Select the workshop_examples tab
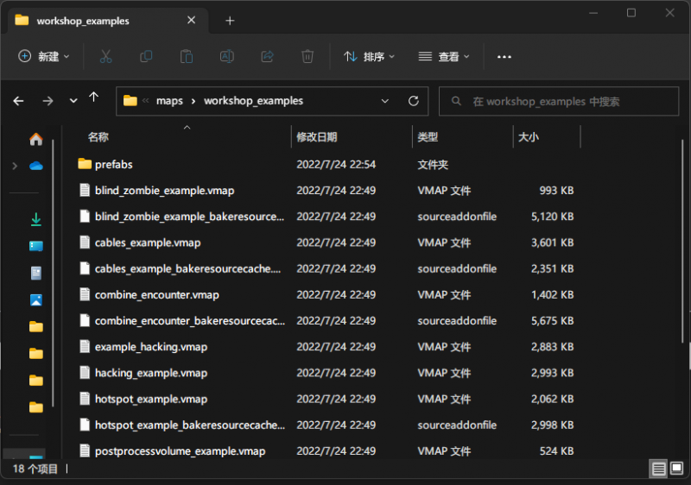This screenshot has width=691, height=485. 106,21
